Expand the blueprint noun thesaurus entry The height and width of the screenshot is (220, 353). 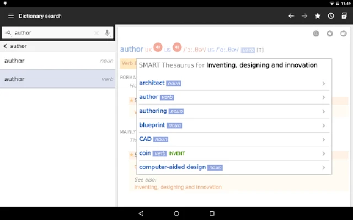click(x=234, y=125)
